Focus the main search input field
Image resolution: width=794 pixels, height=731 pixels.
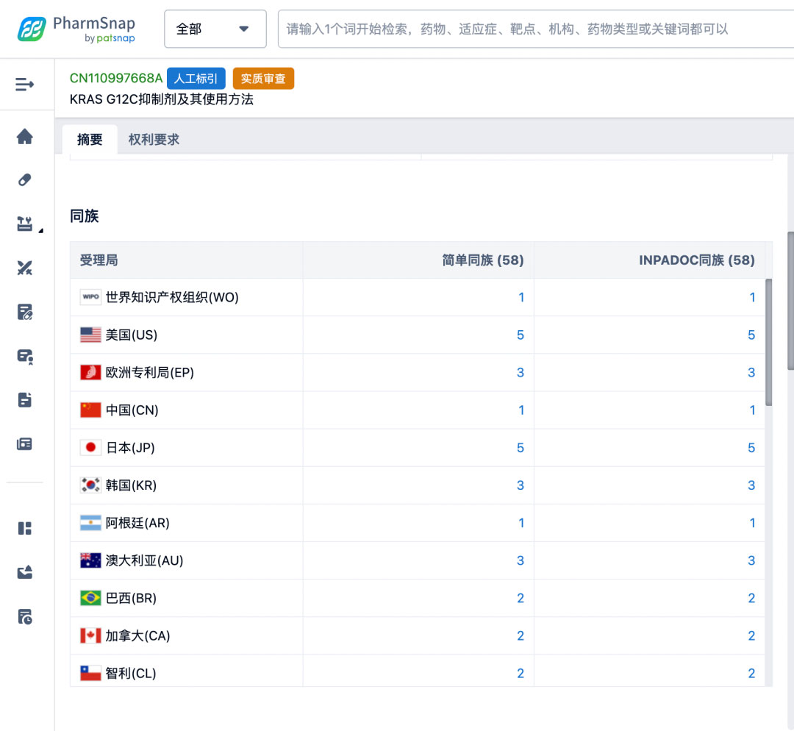click(x=537, y=29)
